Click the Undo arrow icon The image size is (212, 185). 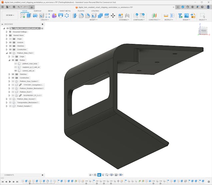pos(19,7)
